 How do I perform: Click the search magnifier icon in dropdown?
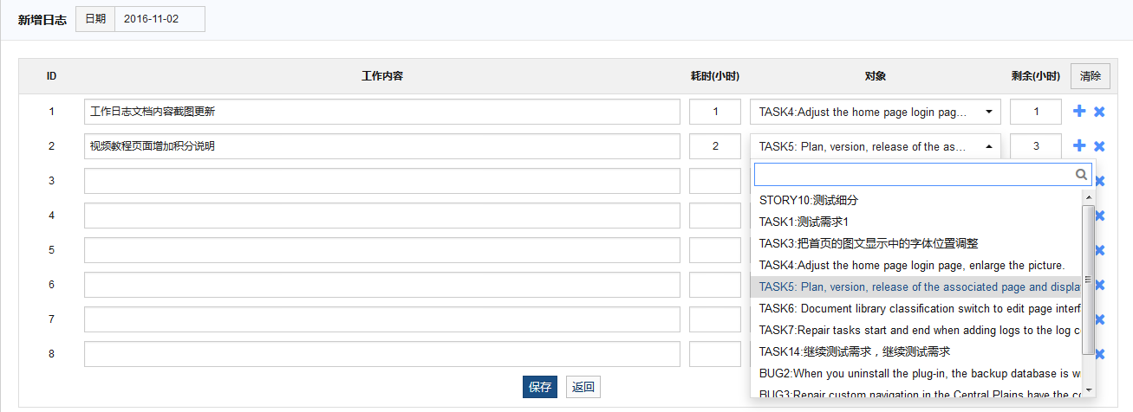pos(1081,175)
